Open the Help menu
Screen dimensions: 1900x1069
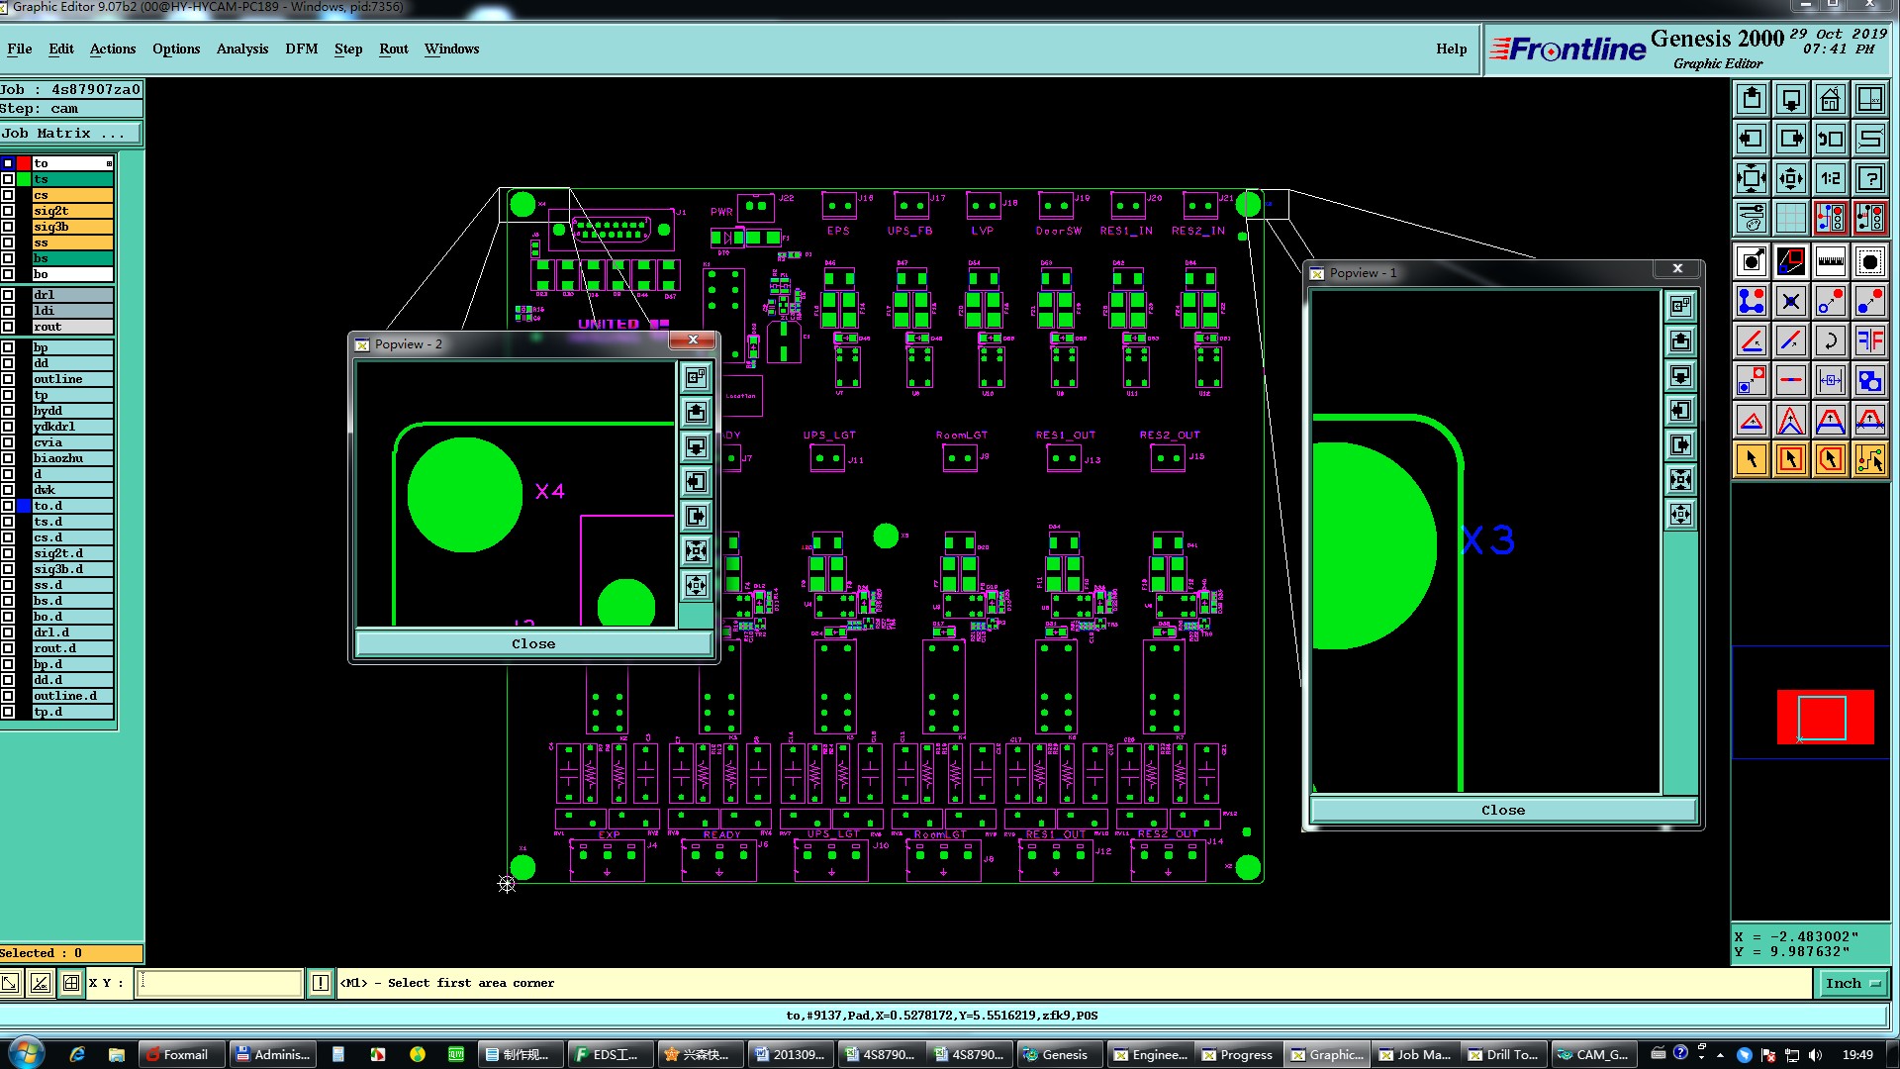1452,49
